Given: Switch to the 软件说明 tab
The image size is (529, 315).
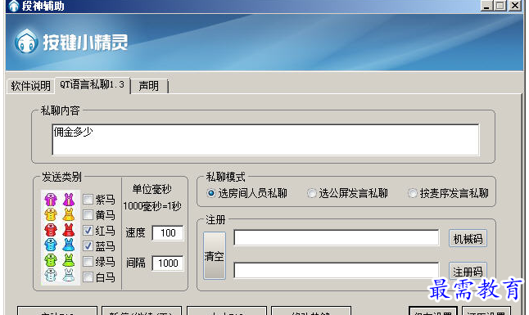Looking at the screenshot, I should pyautogui.click(x=30, y=86).
